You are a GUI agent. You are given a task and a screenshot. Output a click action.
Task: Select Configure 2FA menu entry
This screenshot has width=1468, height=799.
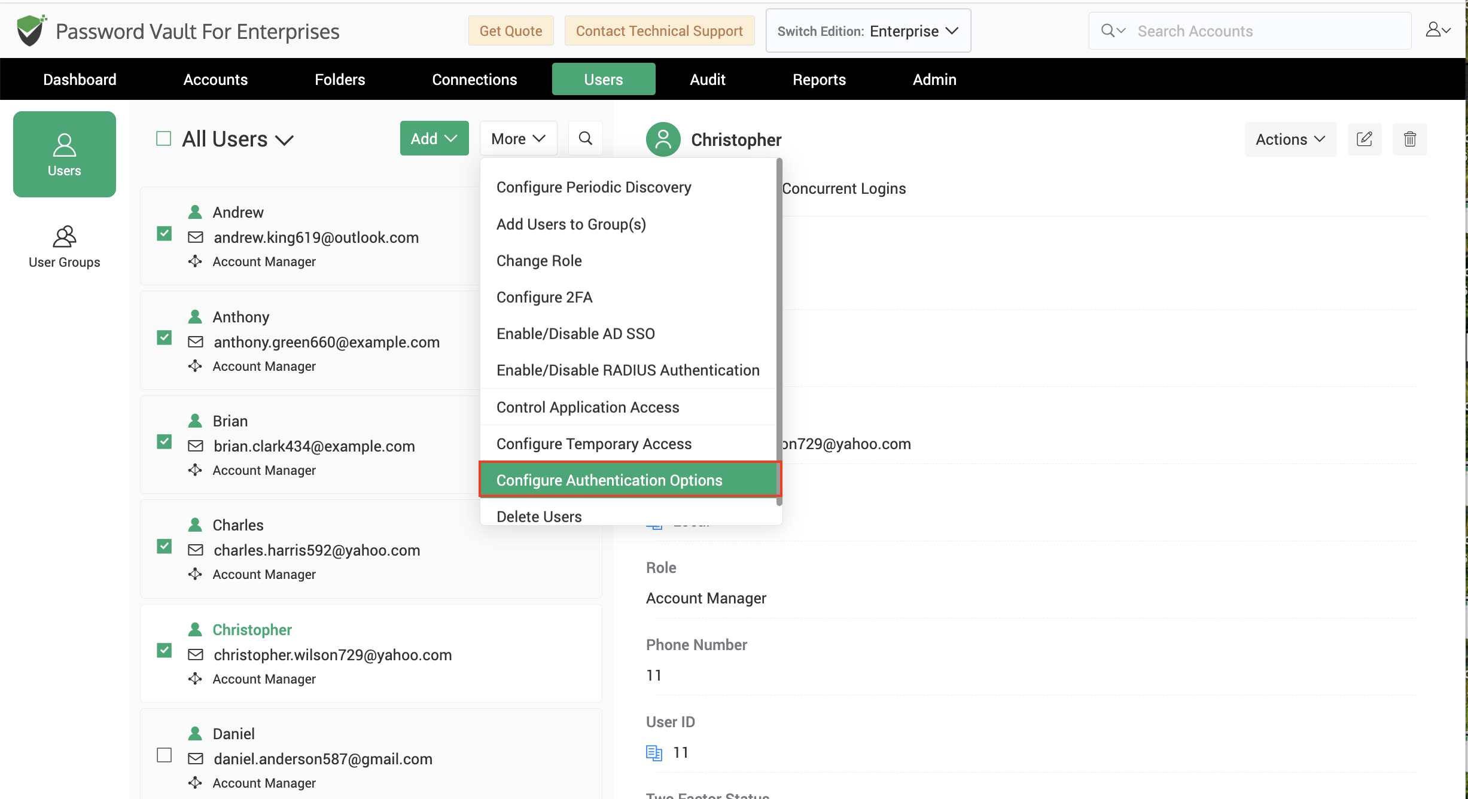(x=628, y=297)
